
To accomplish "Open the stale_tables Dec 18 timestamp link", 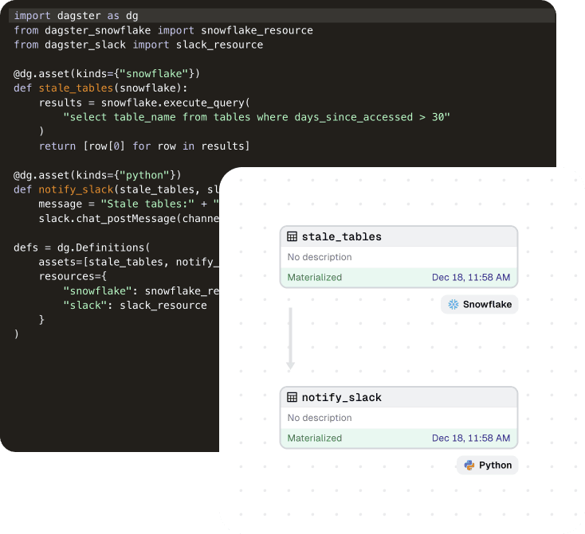I will [470, 278].
